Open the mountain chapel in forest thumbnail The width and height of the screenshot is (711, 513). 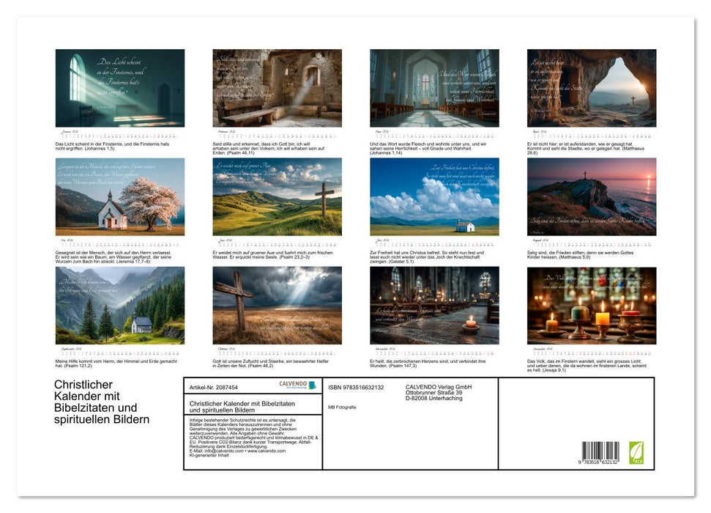click(x=120, y=305)
